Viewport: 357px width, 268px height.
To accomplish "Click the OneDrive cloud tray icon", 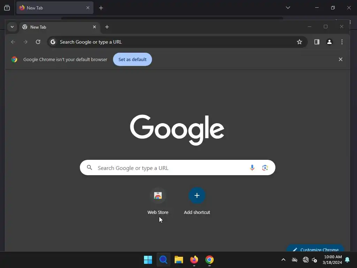I will [295, 260].
